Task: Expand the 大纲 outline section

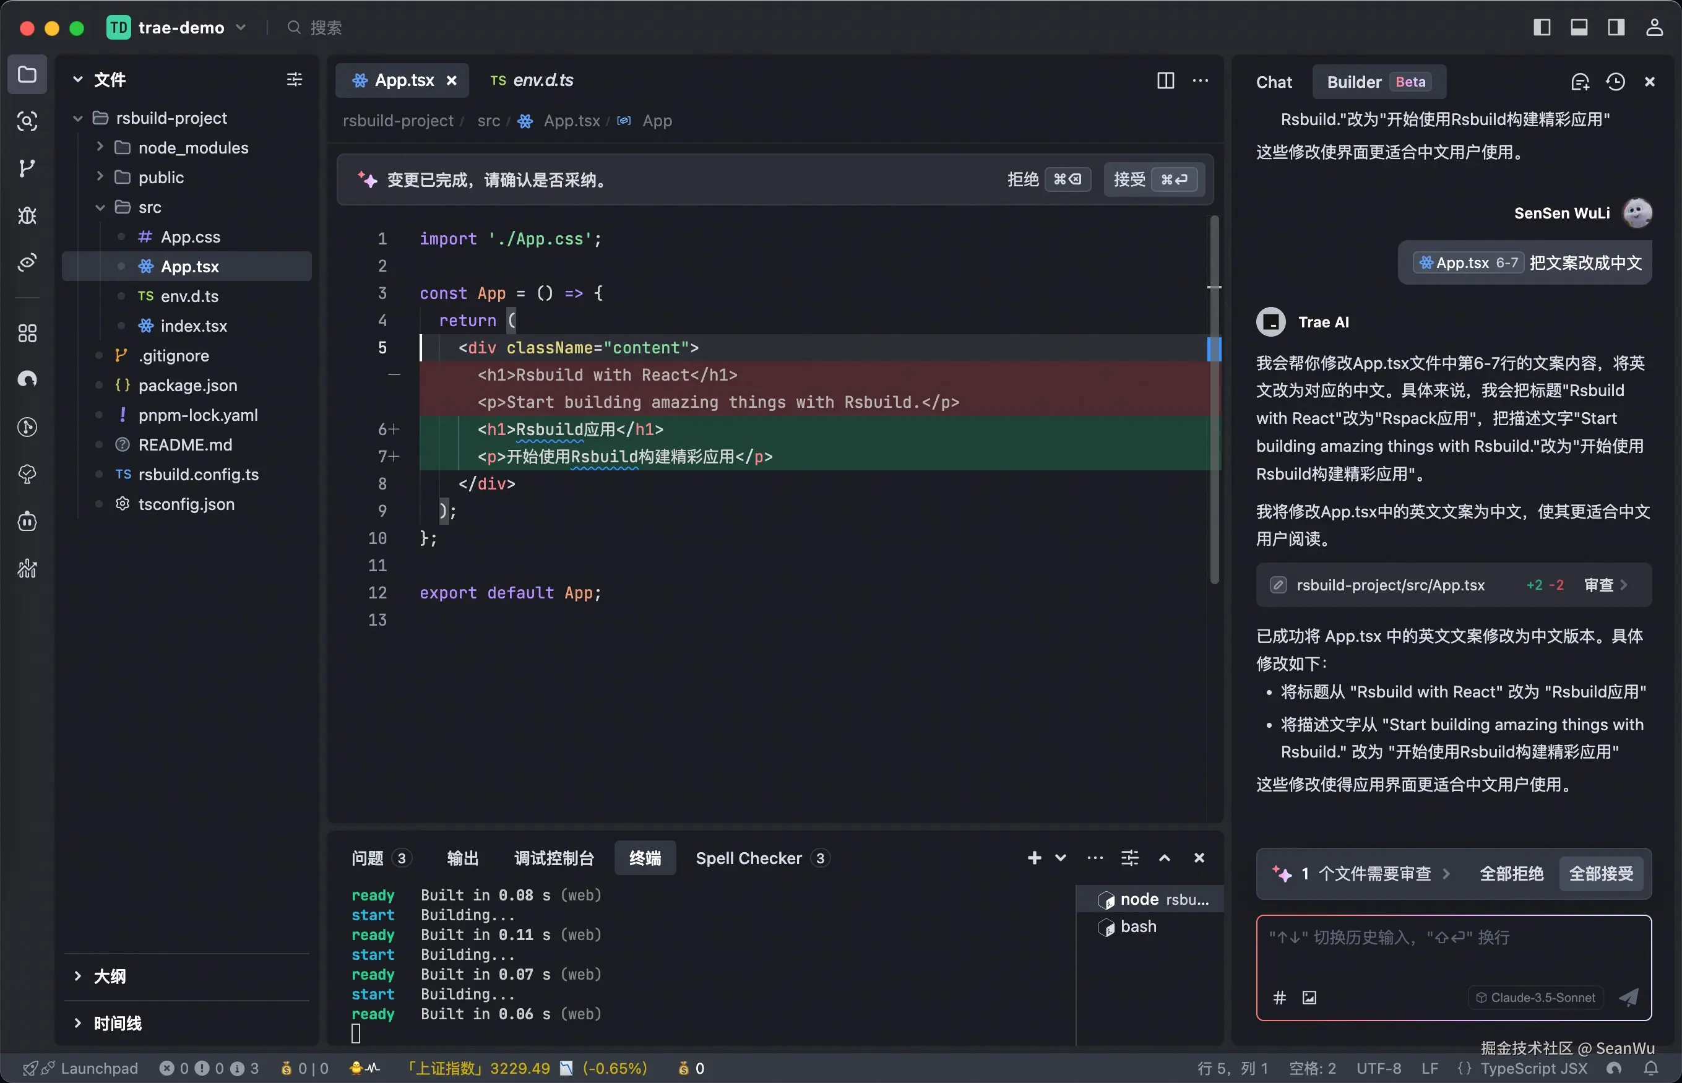Action: click(x=110, y=976)
